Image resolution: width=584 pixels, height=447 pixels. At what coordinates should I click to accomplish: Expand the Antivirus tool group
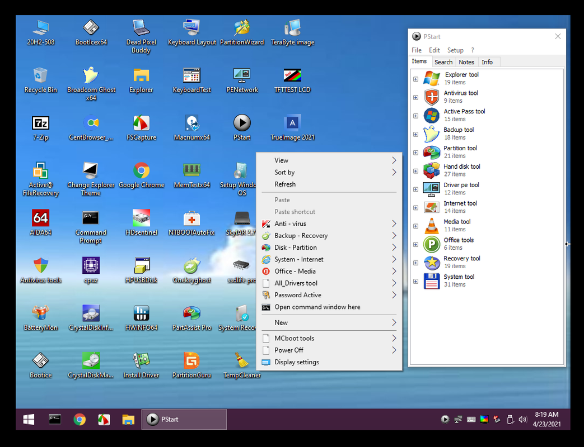coord(415,97)
